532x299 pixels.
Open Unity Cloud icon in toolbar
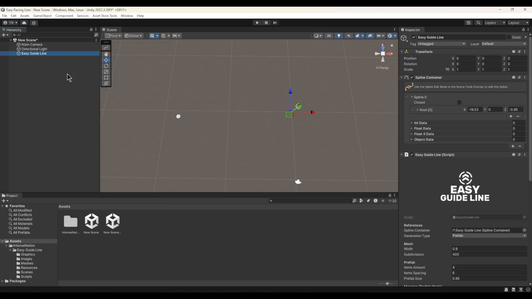pos(24,23)
